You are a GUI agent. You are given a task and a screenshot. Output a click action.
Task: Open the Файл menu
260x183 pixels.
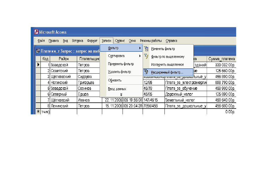(41, 41)
